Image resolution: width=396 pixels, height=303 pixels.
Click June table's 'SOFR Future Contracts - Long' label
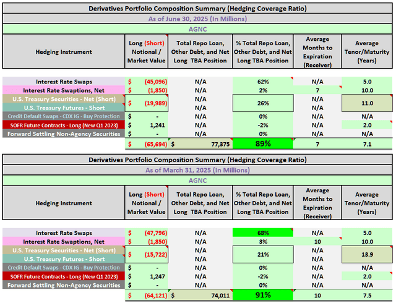64,125
